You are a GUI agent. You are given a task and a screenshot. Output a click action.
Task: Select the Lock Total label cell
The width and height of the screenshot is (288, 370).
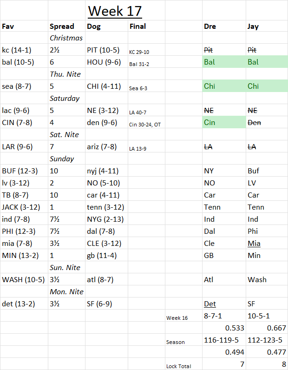183,364
